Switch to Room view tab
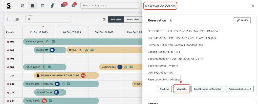The height and width of the screenshot is (104, 259). pos(133,19)
